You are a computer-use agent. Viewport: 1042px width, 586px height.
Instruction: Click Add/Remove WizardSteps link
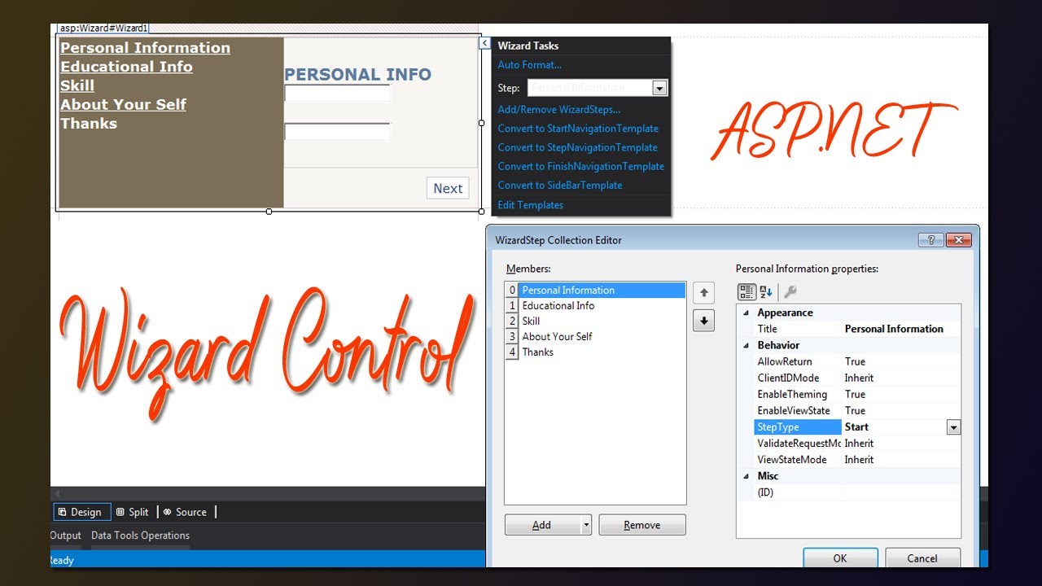(x=559, y=109)
